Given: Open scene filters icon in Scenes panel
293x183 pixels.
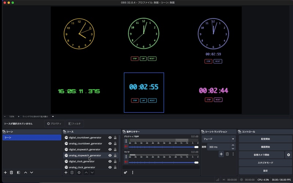Looking at the screenshot, I should (x=18, y=172).
